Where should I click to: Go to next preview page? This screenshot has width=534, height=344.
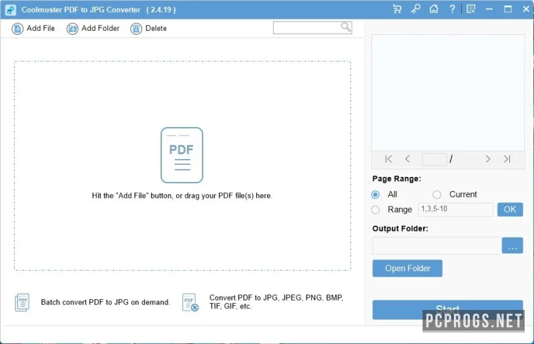pos(488,159)
